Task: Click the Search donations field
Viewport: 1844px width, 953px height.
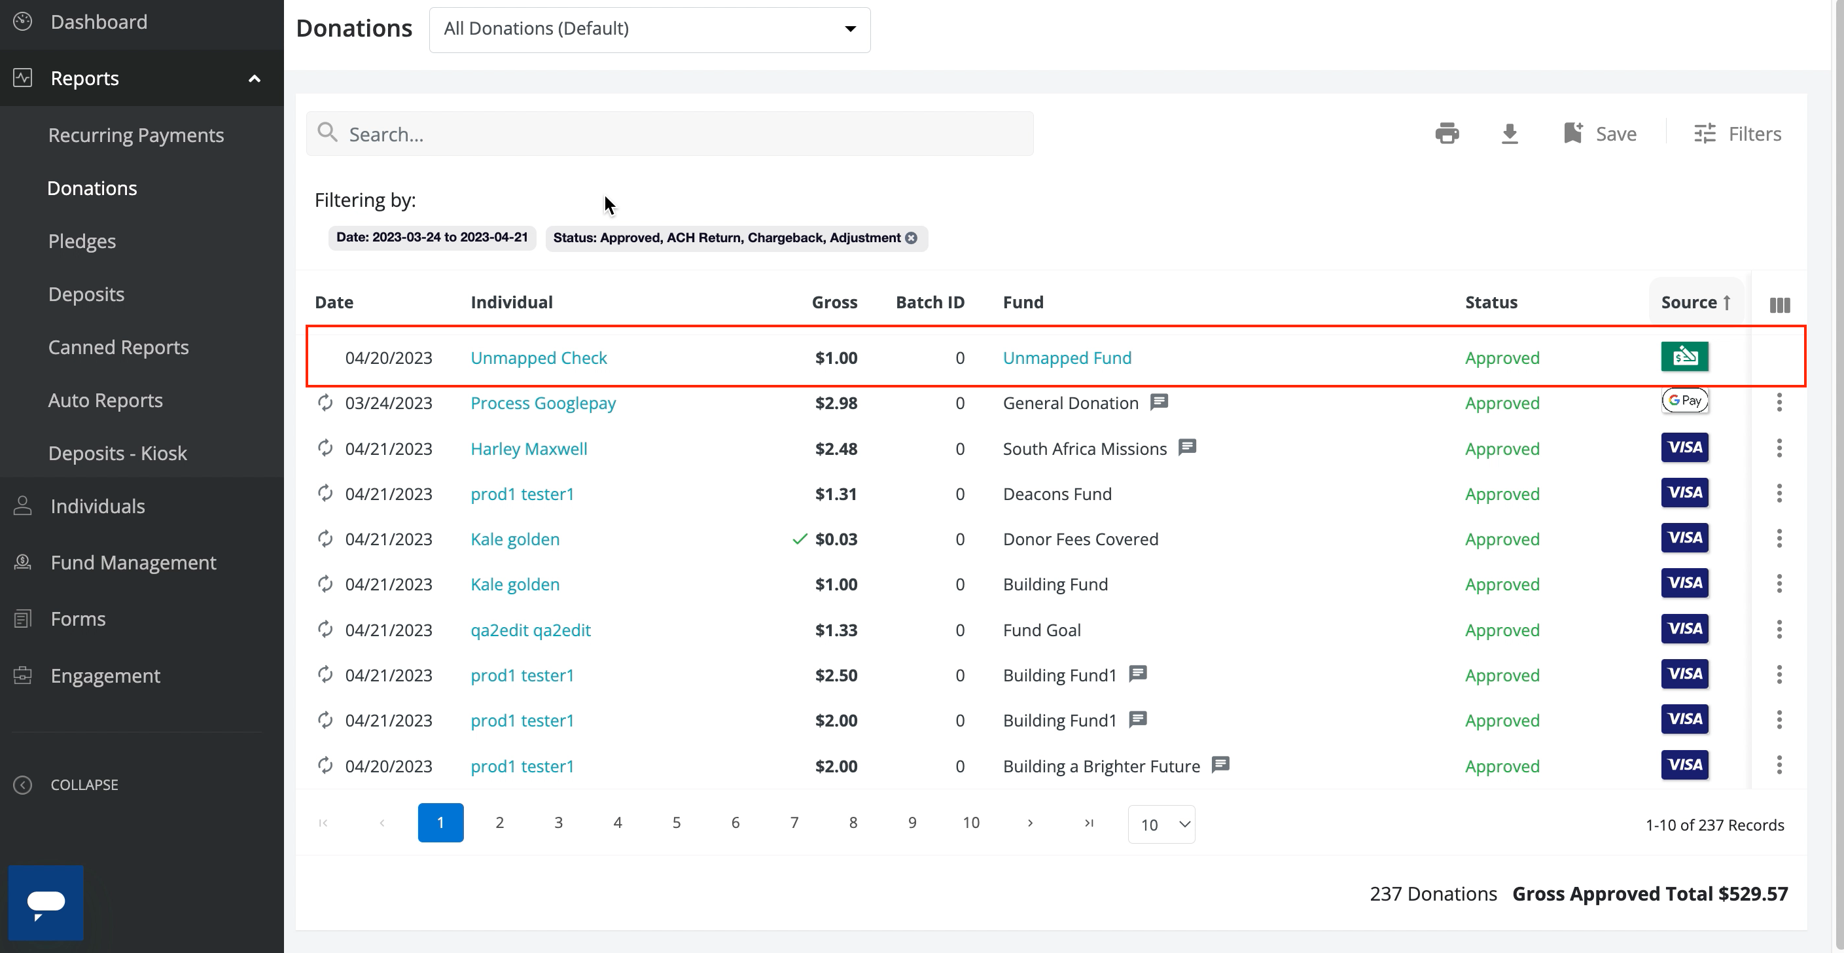Action: tap(669, 134)
